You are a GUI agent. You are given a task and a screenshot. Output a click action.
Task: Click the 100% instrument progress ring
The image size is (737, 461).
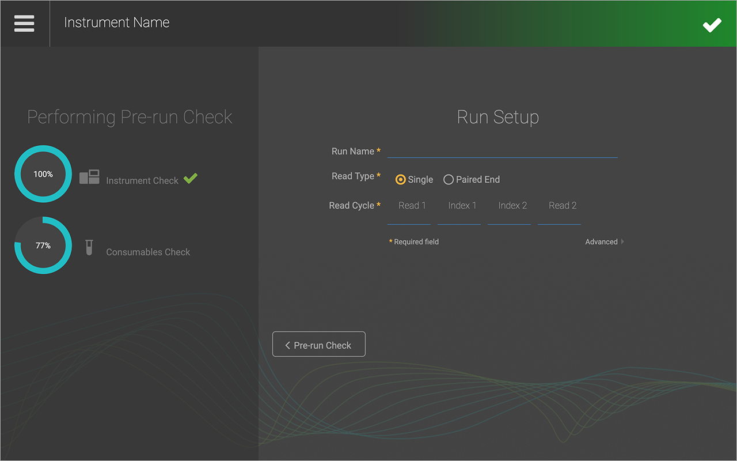tap(43, 174)
